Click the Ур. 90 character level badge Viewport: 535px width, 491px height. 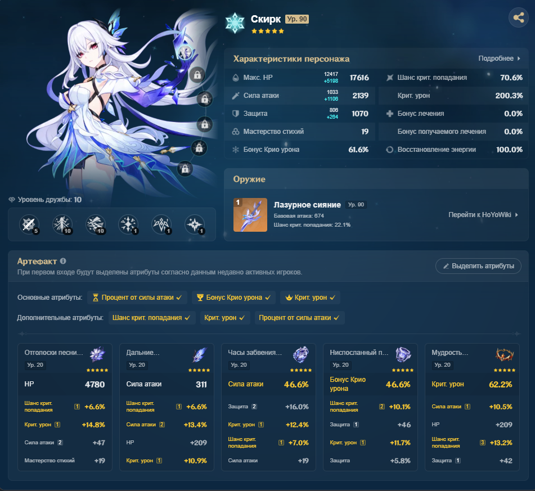pyautogui.click(x=297, y=19)
